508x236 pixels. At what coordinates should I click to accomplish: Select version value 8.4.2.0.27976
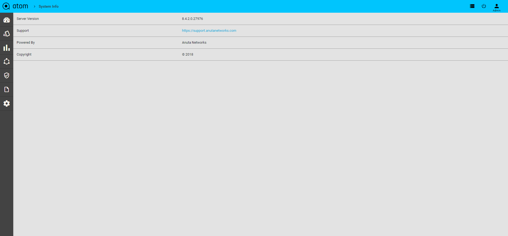(x=192, y=19)
